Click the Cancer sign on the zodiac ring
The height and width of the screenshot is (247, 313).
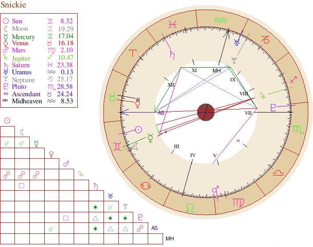coord(146,186)
